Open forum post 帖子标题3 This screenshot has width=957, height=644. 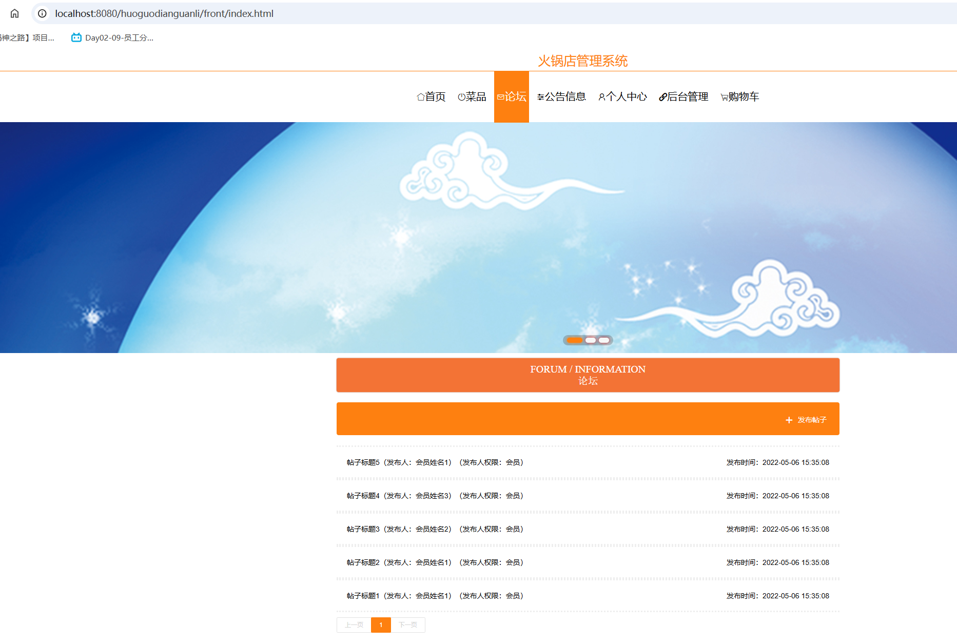(363, 529)
